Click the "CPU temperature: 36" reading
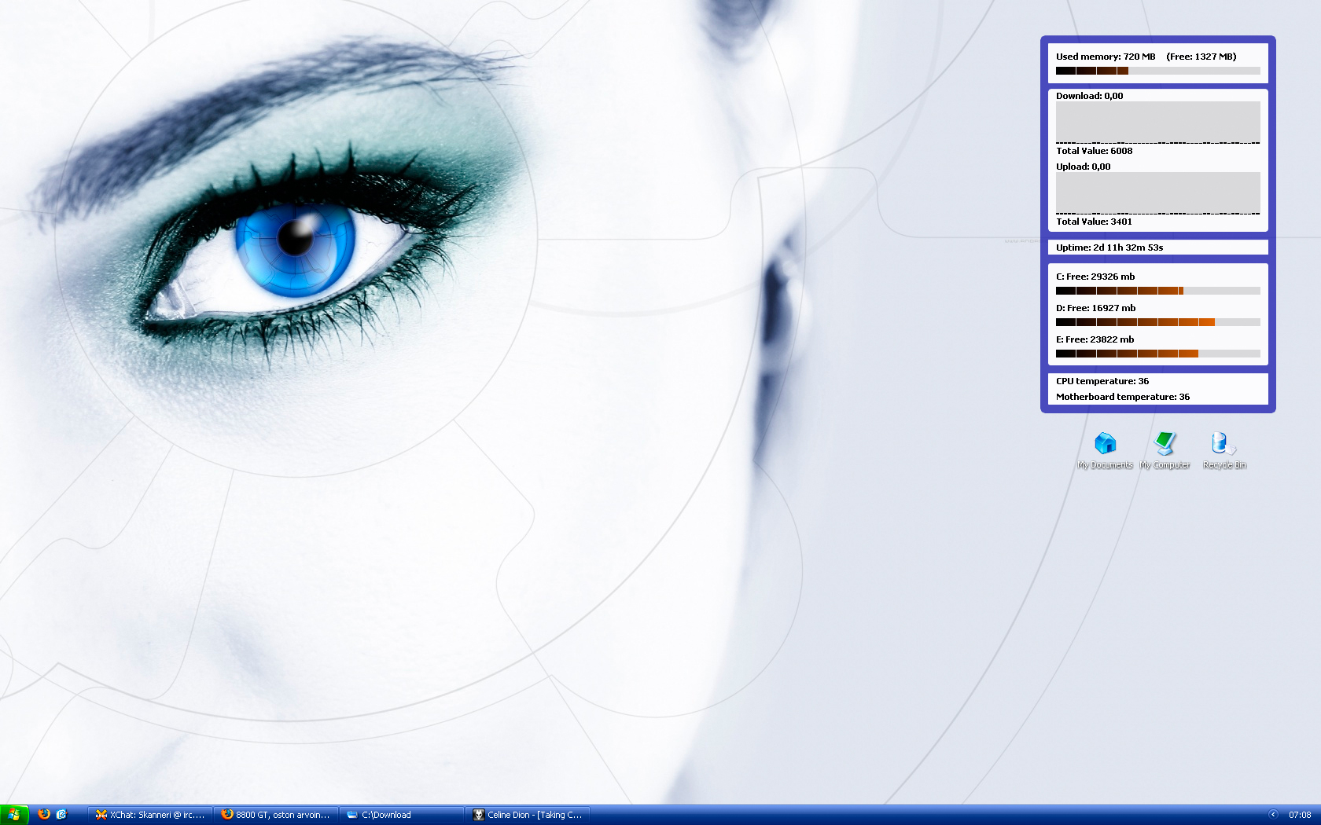Screen dimensions: 1321x825 click(1102, 381)
